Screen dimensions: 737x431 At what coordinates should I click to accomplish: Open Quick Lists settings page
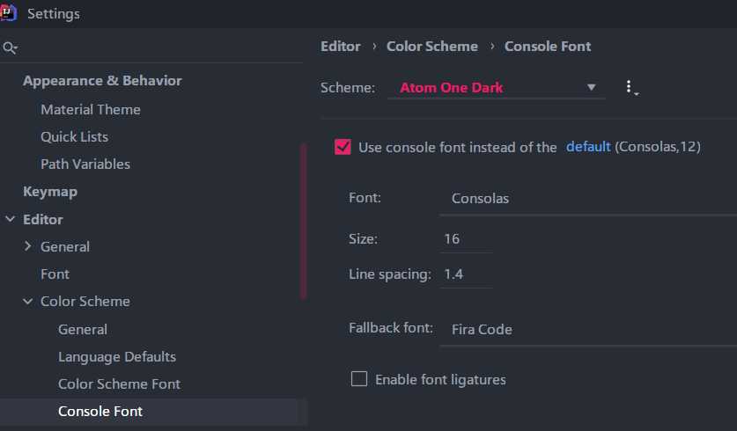pos(74,136)
